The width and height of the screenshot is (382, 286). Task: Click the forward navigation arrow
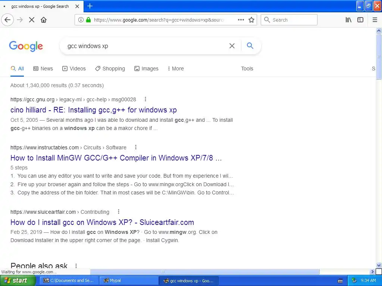(x=20, y=20)
